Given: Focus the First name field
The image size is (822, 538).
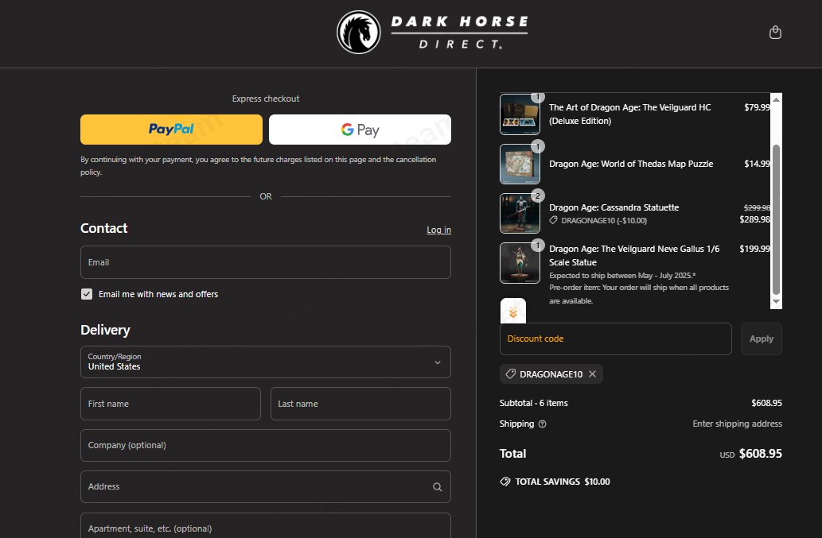Looking at the screenshot, I should click(170, 404).
